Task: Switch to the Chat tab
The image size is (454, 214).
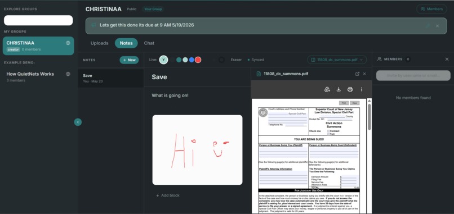Action: 149,43
